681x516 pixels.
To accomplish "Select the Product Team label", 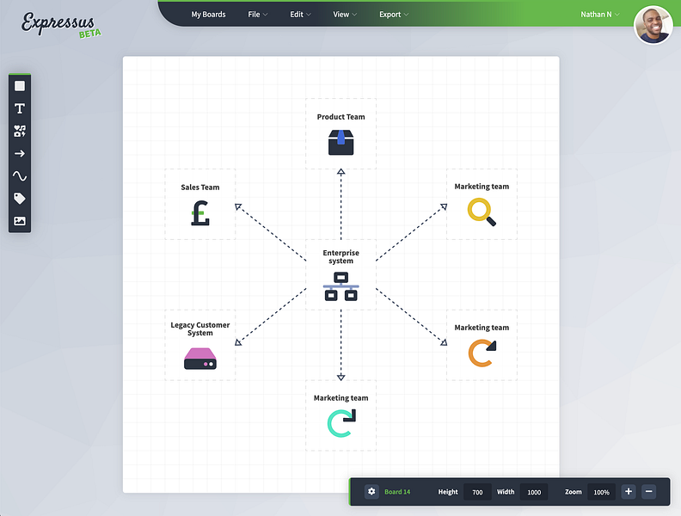I will (x=341, y=117).
